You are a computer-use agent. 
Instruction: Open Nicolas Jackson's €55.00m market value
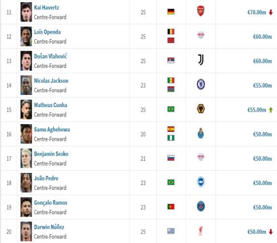tap(263, 86)
